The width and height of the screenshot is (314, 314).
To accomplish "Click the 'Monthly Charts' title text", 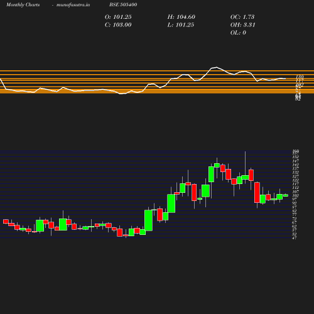I will coord(23,5).
